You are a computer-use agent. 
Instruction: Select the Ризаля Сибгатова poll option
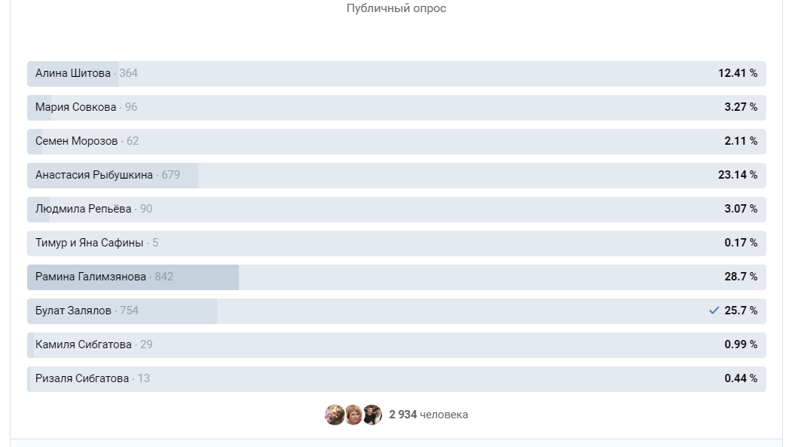pyautogui.click(x=396, y=379)
